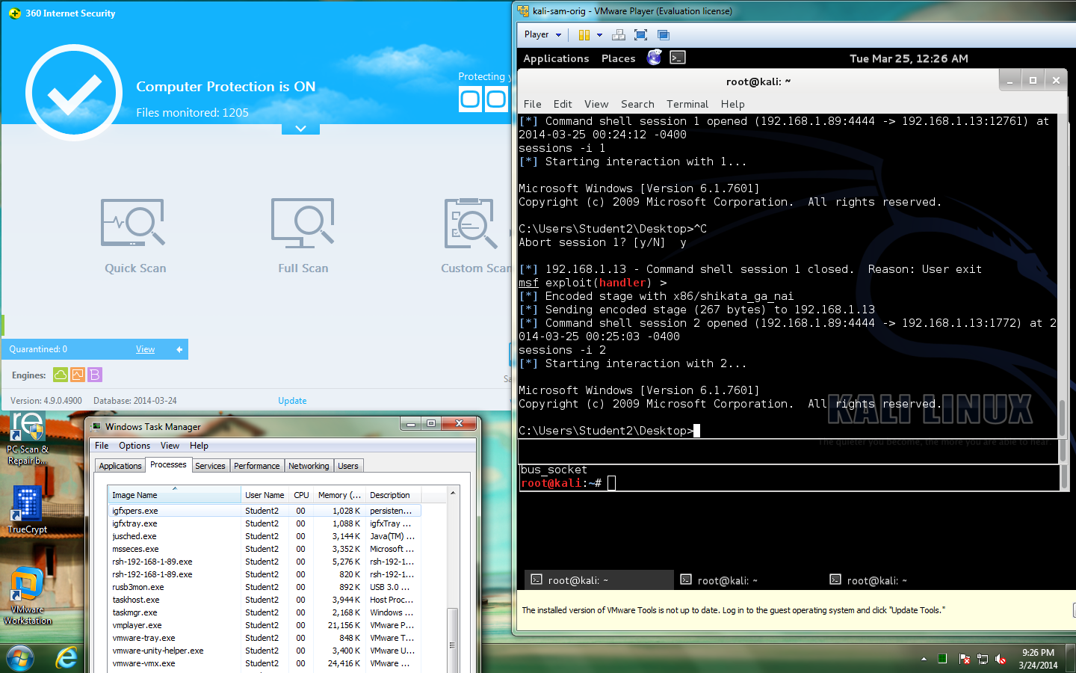Enter VMware full screen mode
Viewport: 1076px width, 673px height.
click(640, 35)
